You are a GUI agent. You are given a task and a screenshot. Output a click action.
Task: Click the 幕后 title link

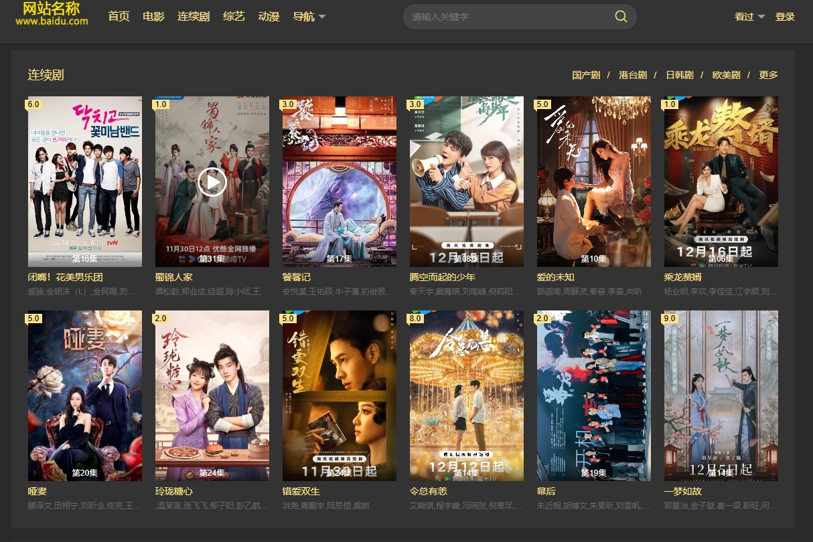546,491
